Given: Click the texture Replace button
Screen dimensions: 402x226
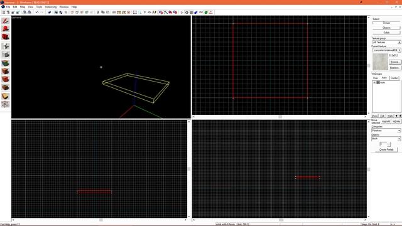Looking at the screenshot, I should click(x=394, y=68).
